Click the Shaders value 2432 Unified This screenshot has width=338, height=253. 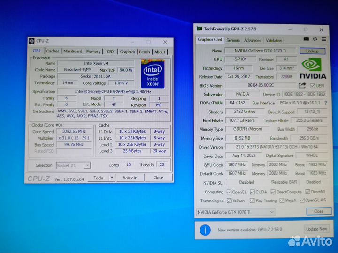coord(245,112)
